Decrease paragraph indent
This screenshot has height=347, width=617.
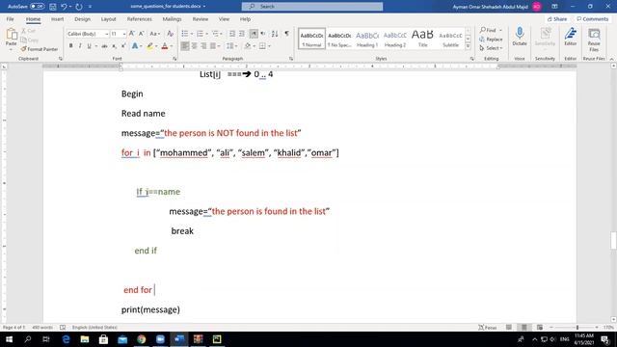pyautogui.click(x=232, y=34)
